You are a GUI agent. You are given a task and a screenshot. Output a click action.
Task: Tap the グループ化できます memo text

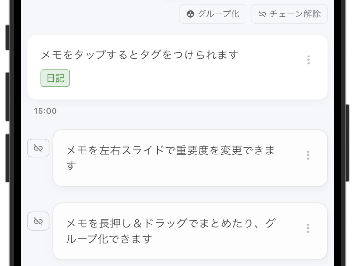click(171, 231)
